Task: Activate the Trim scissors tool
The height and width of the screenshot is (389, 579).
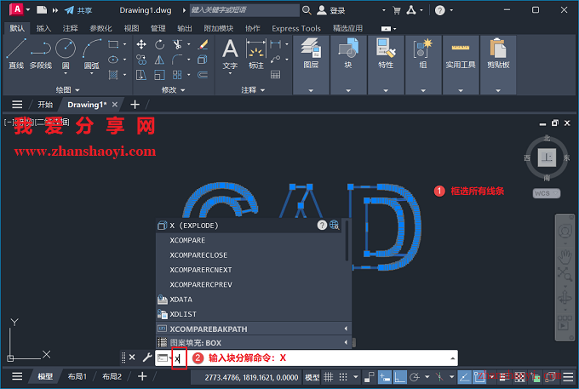Action: 178,44
